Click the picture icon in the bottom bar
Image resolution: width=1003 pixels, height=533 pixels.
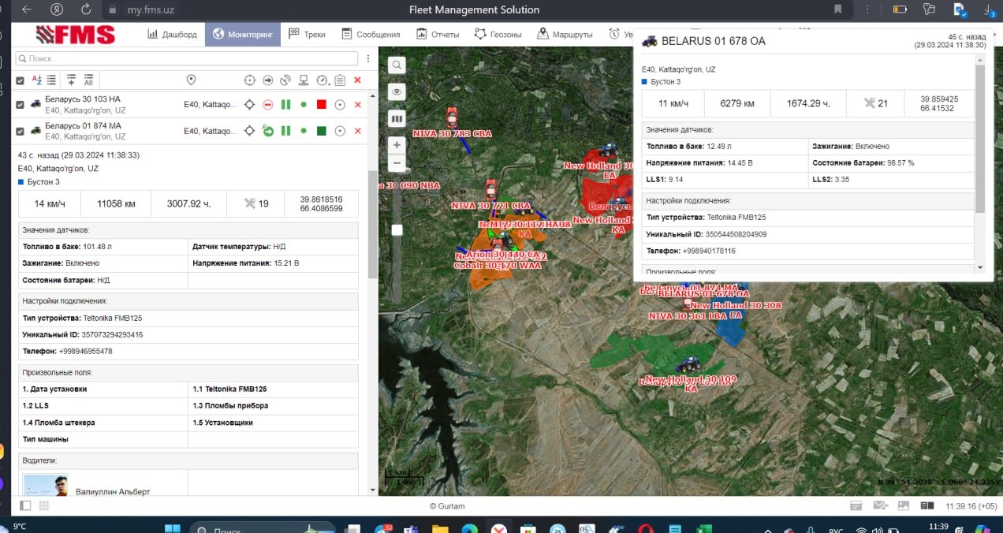[x=904, y=505]
